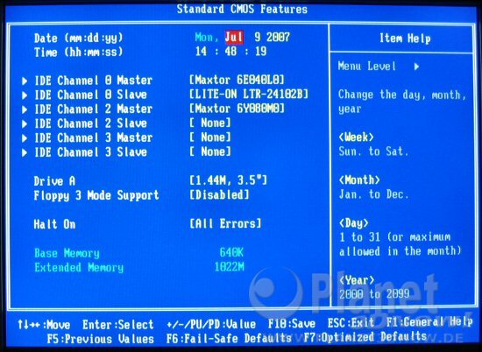
Task: Click the LITE-ON LTR-24102B value
Action: (249, 94)
